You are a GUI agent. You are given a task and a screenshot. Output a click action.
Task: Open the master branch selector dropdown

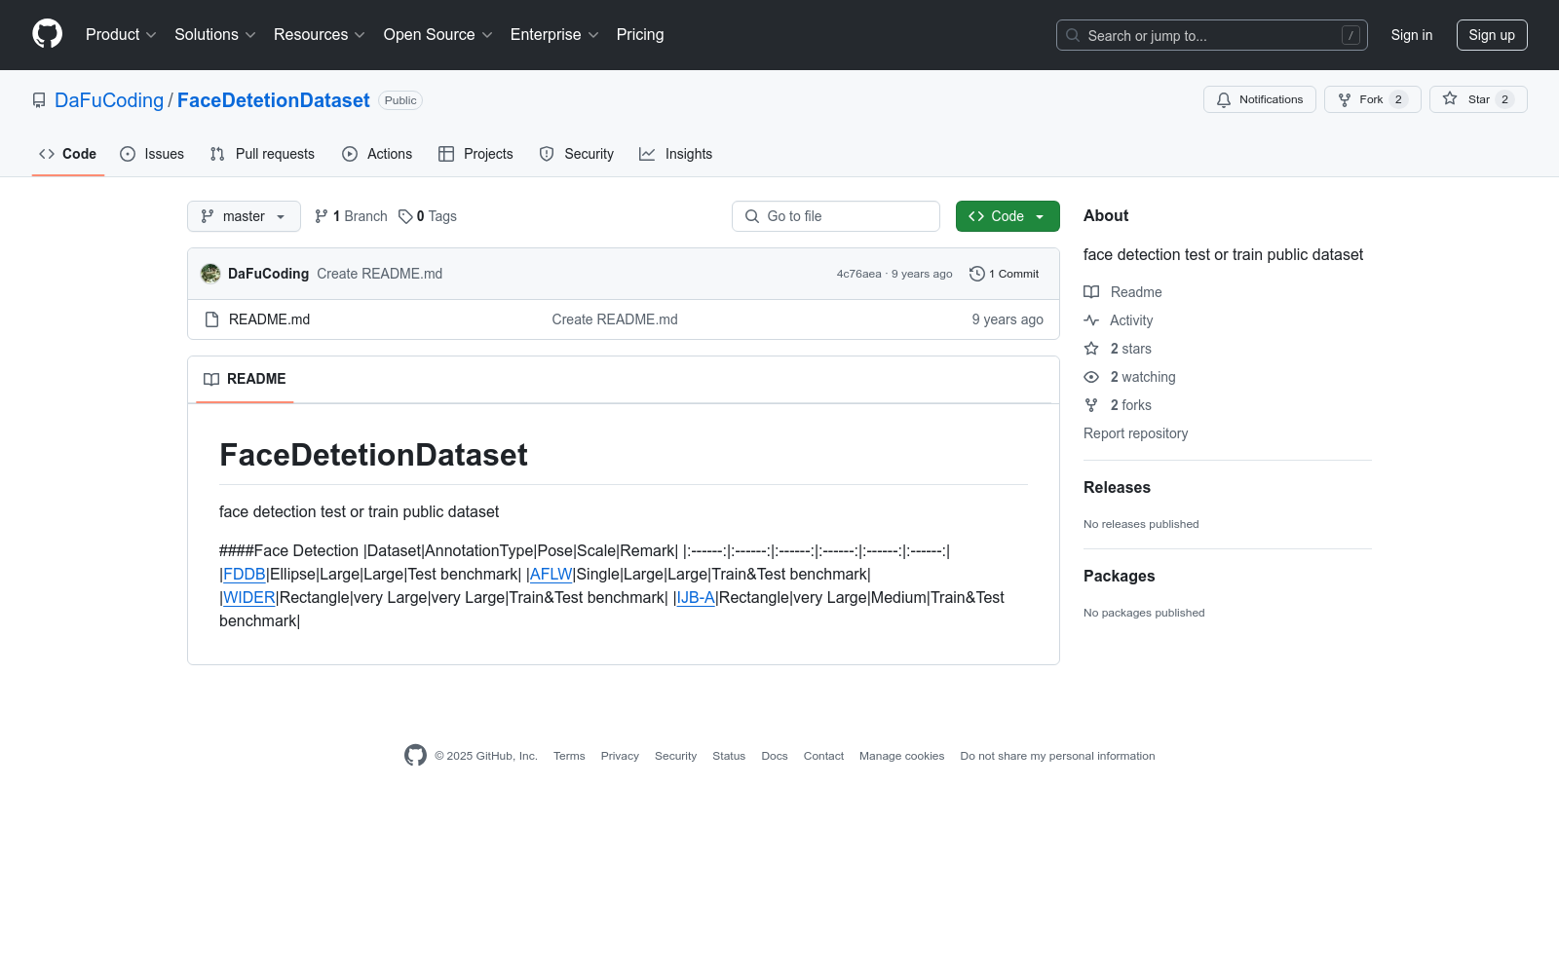[x=244, y=216]
